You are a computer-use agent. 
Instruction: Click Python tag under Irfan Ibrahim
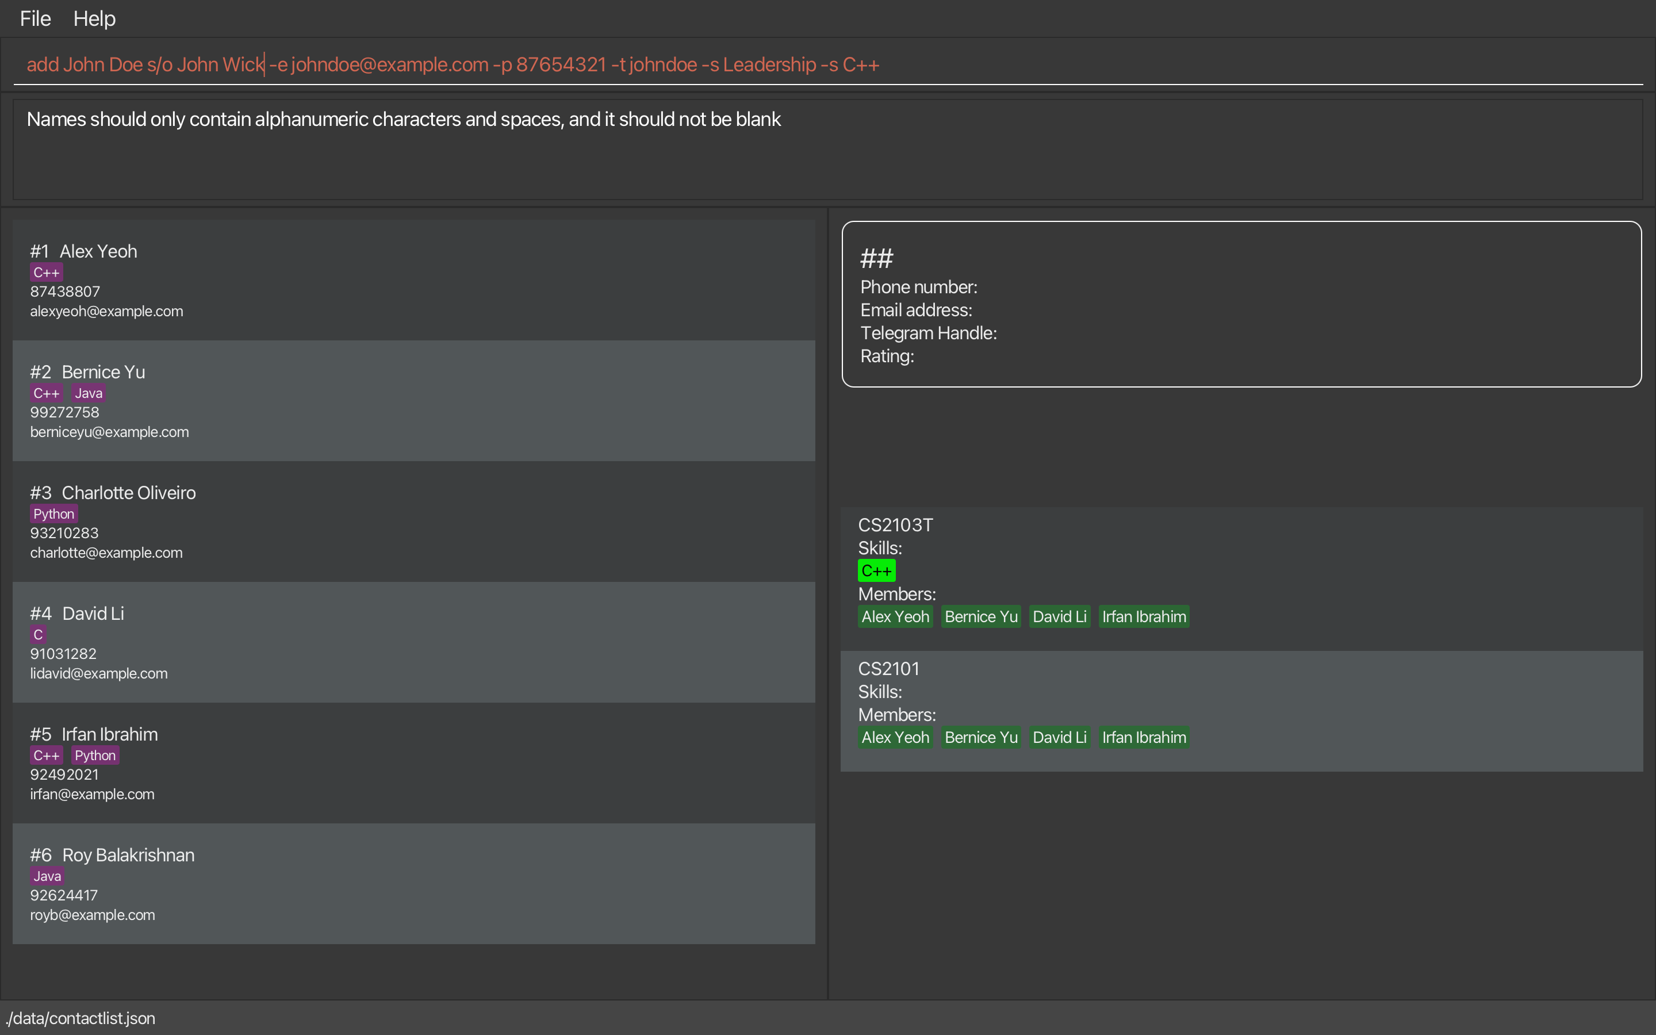tap(95, 756)
